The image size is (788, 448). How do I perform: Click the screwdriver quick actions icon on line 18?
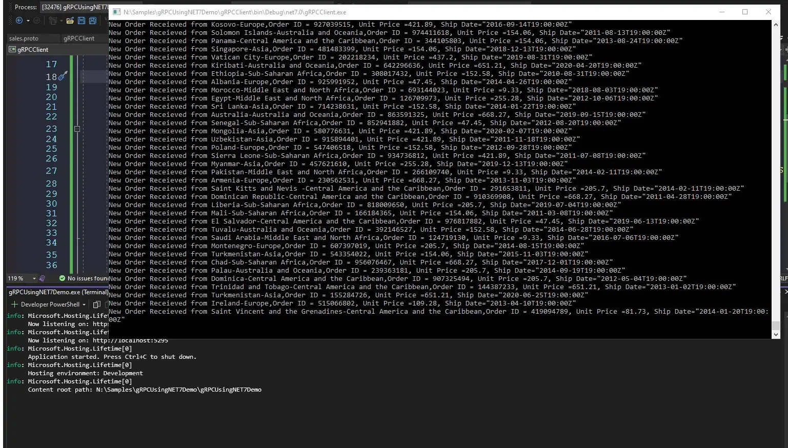[63, 76]
